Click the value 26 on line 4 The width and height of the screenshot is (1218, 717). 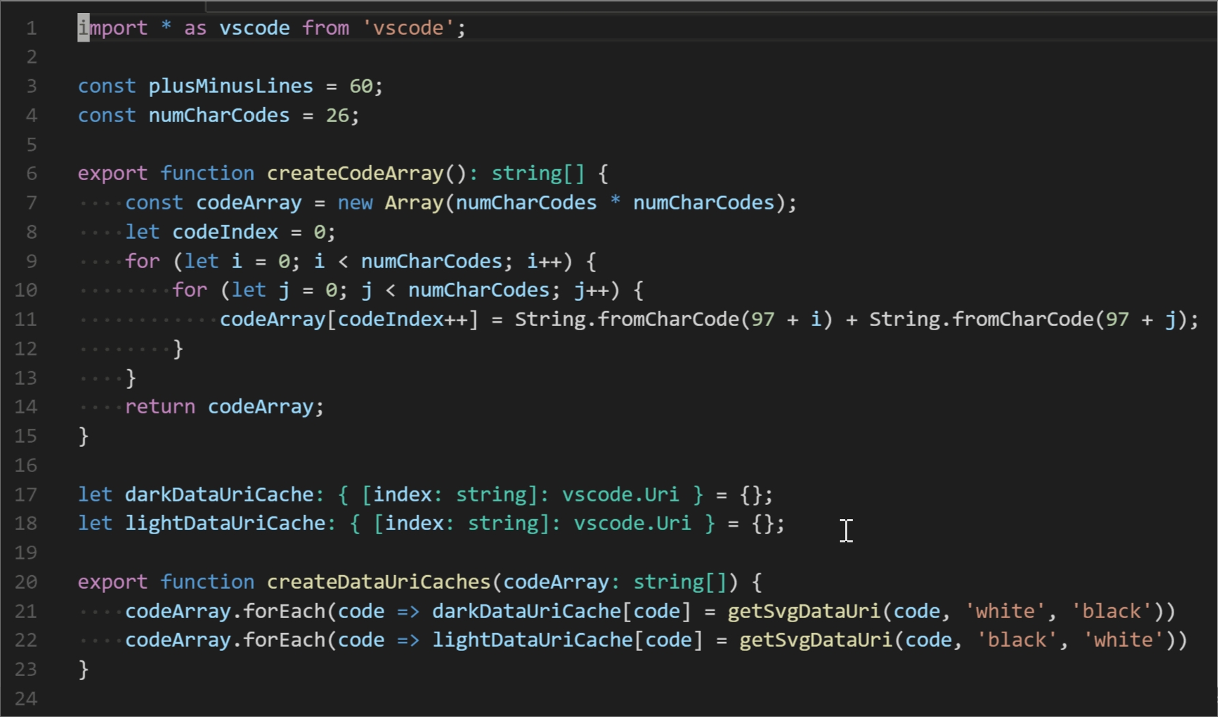click(x=337, y=115)
